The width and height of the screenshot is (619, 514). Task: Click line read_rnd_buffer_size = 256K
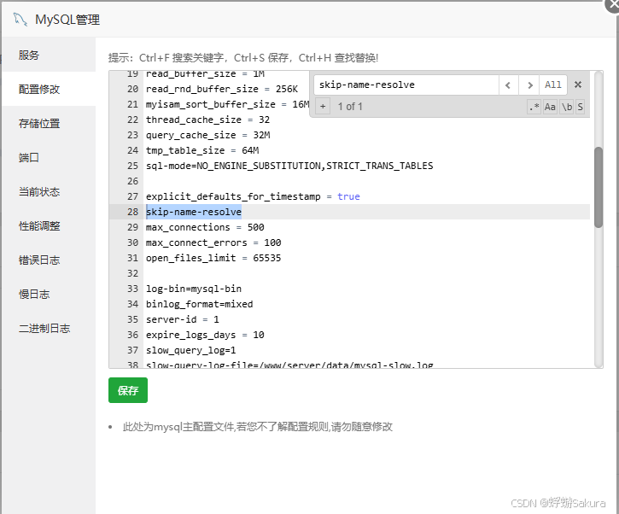pyautogui.click(x=222, y=89)
